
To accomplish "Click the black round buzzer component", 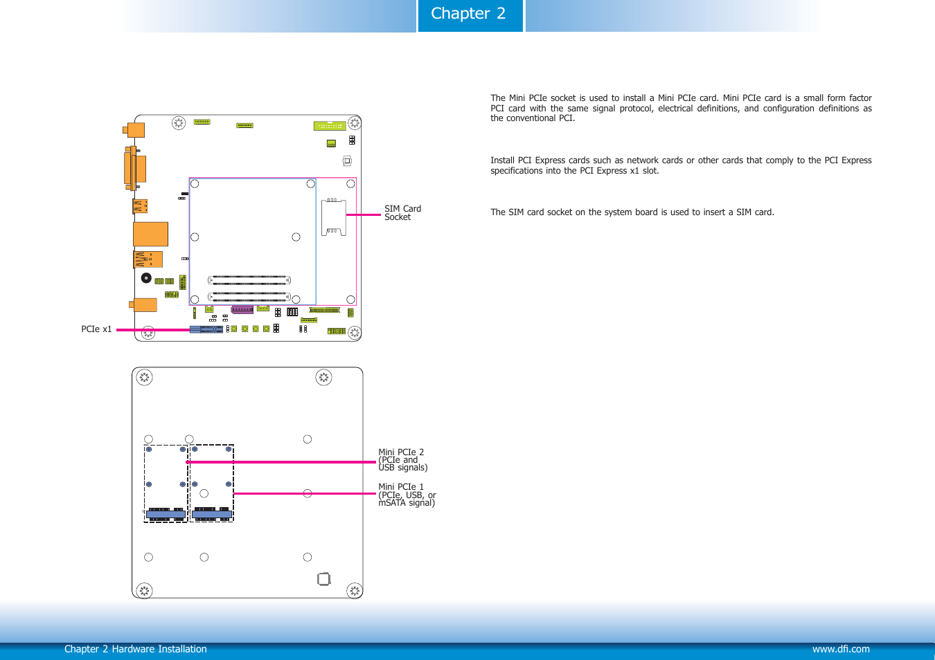I will point(146,278).
